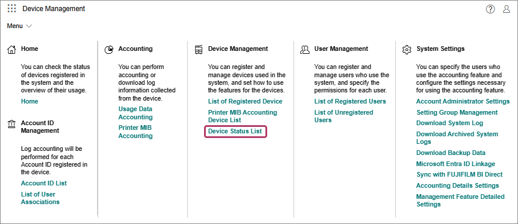Open Sync with FUJIFILM BI Direct
This screenshot has width=518, height=224.
(x=460, y=174)
